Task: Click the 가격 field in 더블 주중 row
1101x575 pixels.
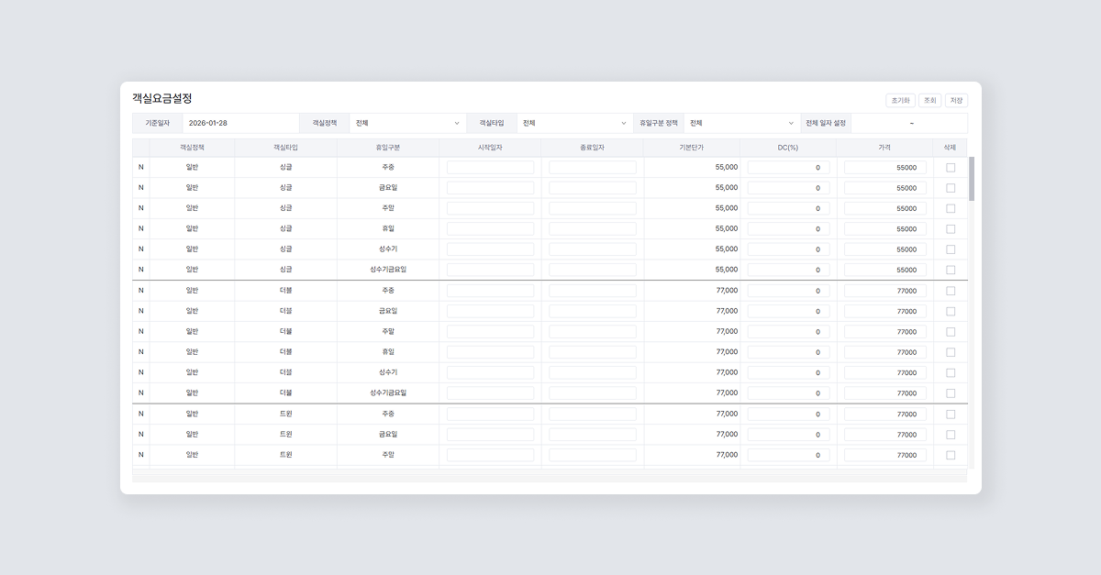Action: pyautogui.click(x=885, y=291)
